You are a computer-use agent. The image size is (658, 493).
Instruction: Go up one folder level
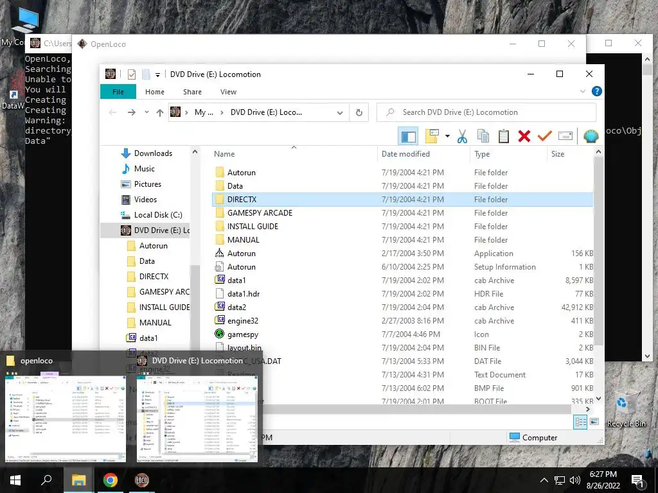(x=159, y=112)
